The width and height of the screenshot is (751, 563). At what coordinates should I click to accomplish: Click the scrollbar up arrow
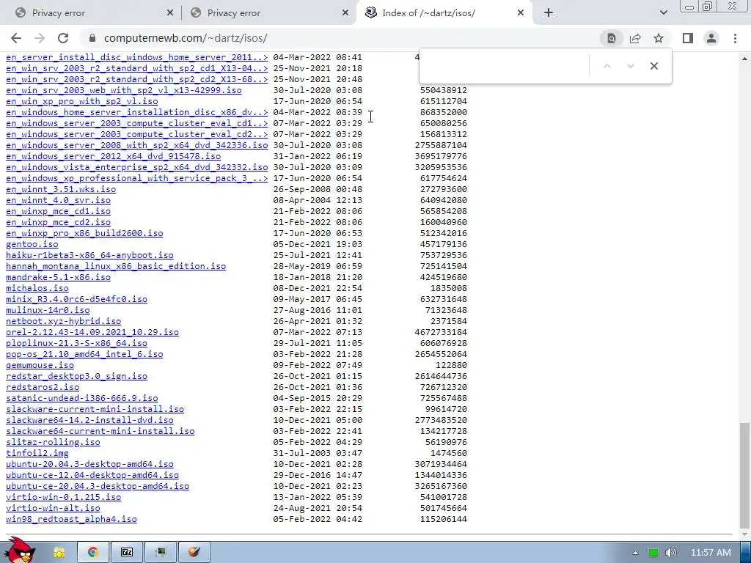[744, 59]
